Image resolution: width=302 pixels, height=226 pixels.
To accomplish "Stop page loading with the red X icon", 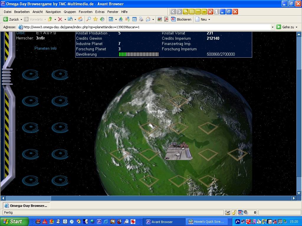I will pos(60,19).
